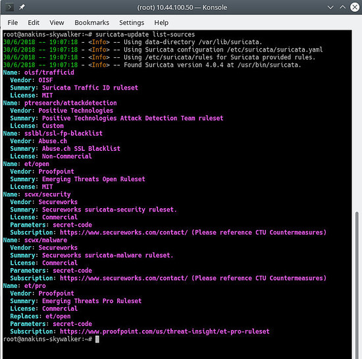Screen dimensions: 362x359
Task: Click 'Secureworks suricata-security ruleset.' summary
Action: (109, 209)
